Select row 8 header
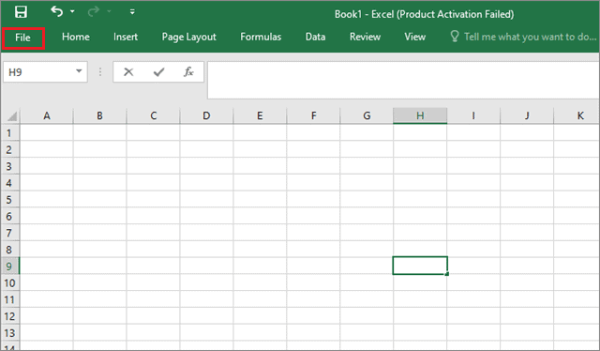The width and height of the screenshot is (600, 351). (9, 249)
